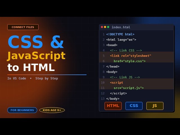Click the KIDS AGE 9+ pill
180x135 pixels.
pos(52,110)
